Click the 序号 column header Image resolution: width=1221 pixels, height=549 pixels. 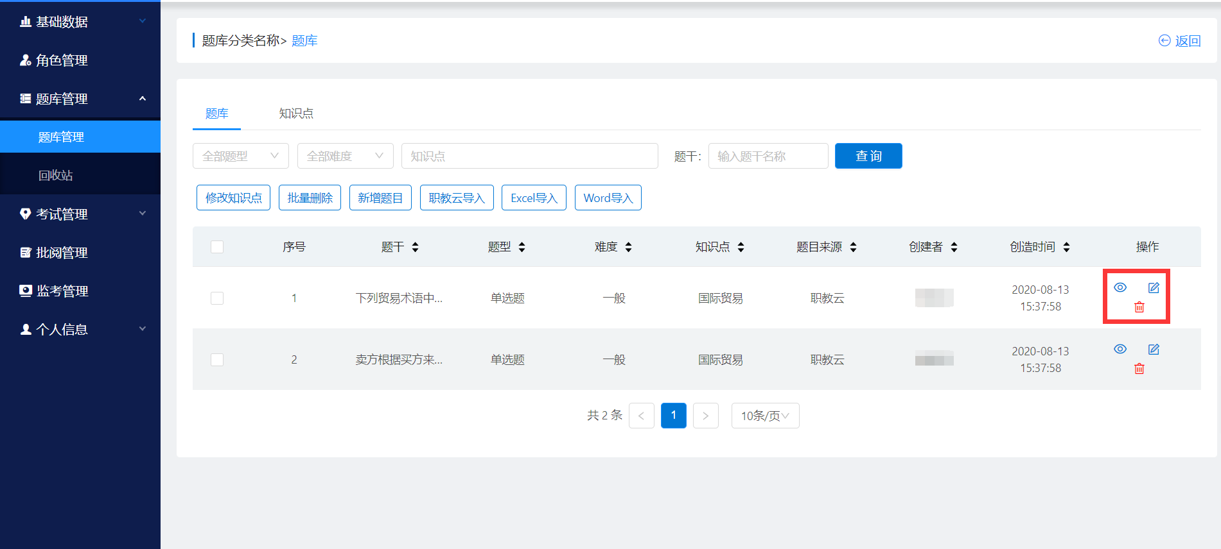(x=294, y=247)
